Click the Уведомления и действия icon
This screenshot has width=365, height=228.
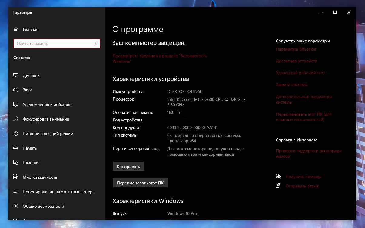(16, 104)
